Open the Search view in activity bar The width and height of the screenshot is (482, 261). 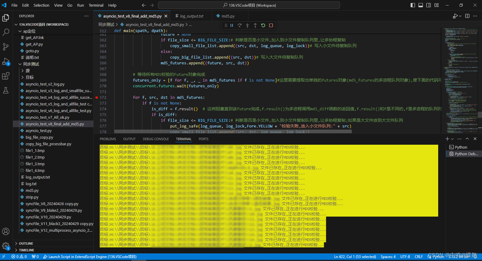[6, 32]
